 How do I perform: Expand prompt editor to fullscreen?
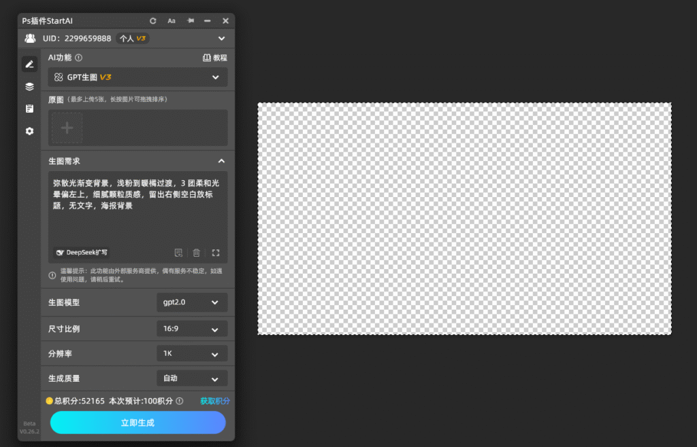click(x=216, y=253)
